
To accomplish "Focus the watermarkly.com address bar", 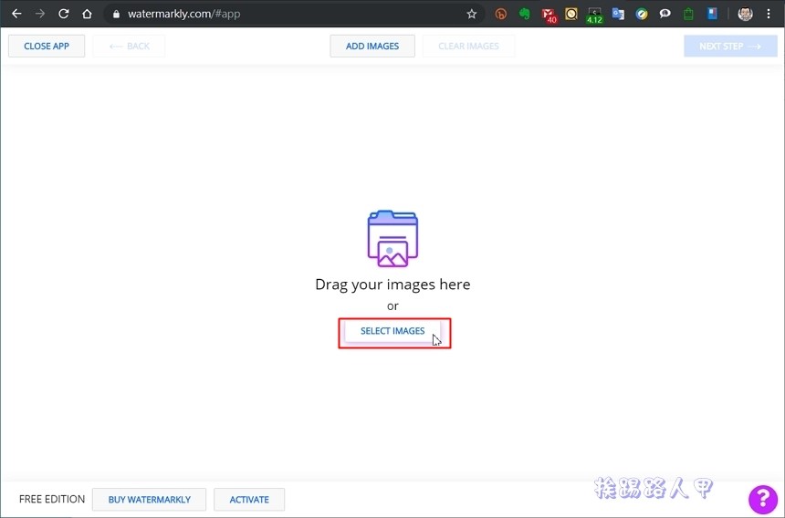I will (293, 14).
